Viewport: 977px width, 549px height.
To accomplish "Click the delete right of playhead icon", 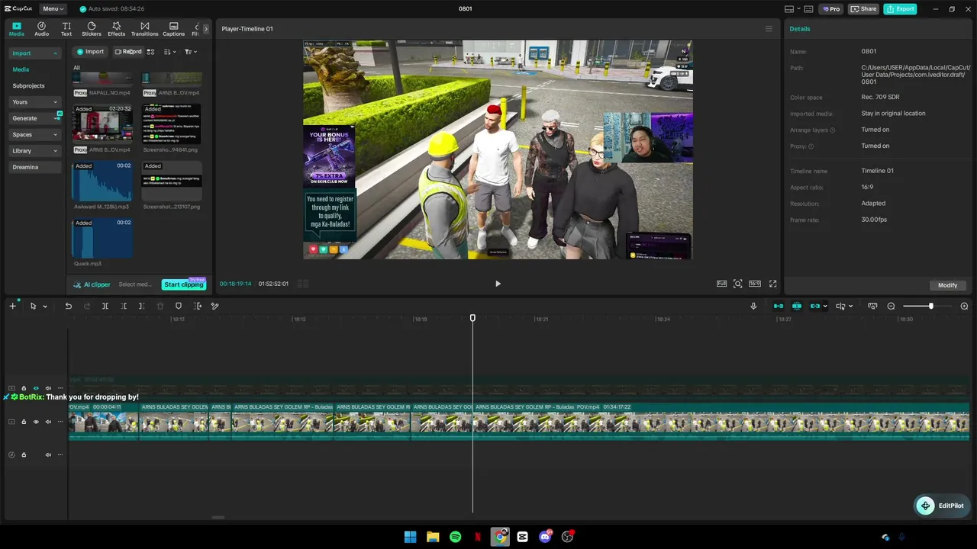I will tap(141, 306).
